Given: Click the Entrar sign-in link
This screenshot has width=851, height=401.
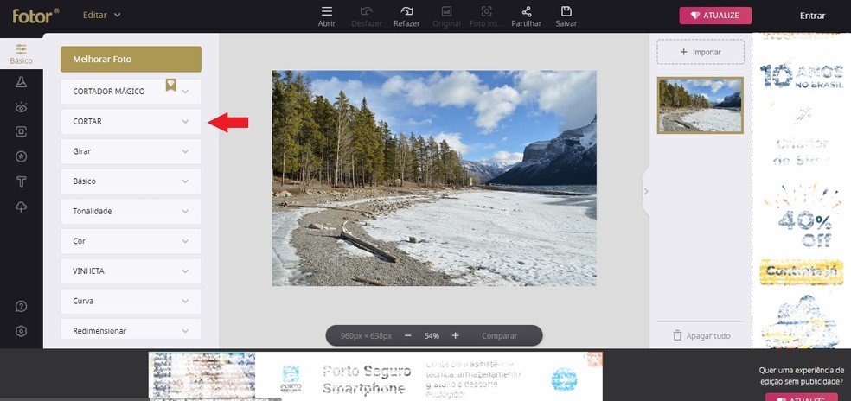Looking at the screenshot, I should click(812, 16).
